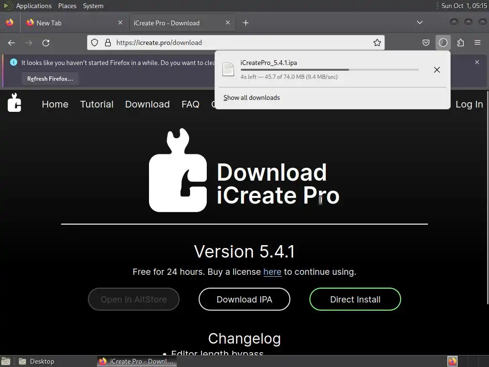Screen dimensions: 489x367
Task: Open the Pocket save icon
Action: point(425,43)
